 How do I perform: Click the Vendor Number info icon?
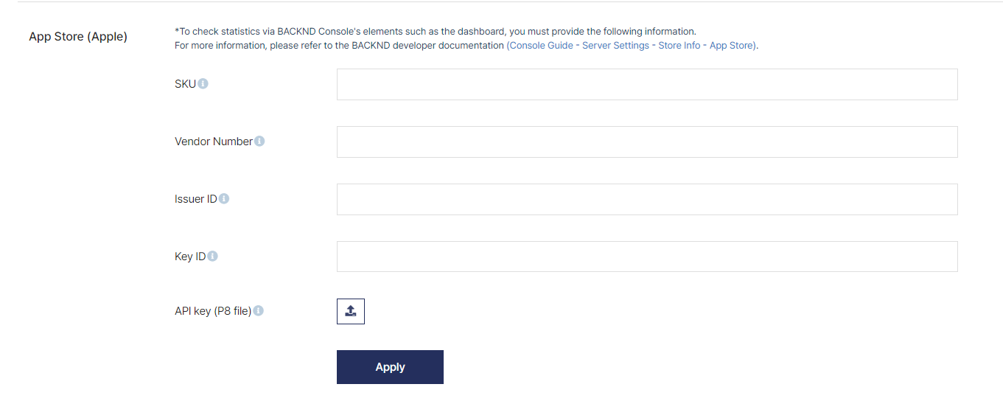(259, 141)
